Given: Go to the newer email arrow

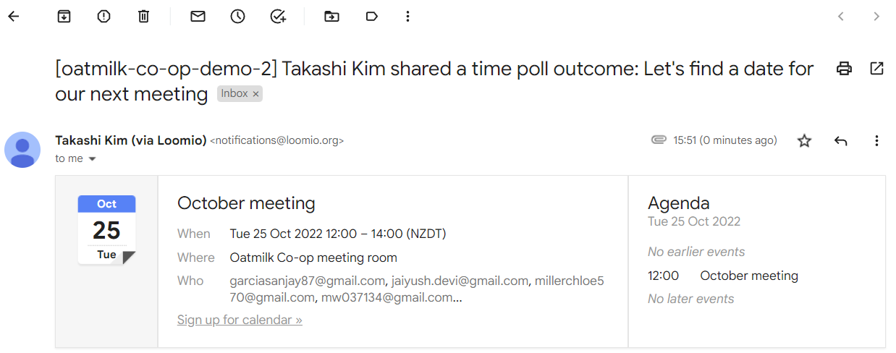Looking at the screenshot, I should (x=841, y=16).
